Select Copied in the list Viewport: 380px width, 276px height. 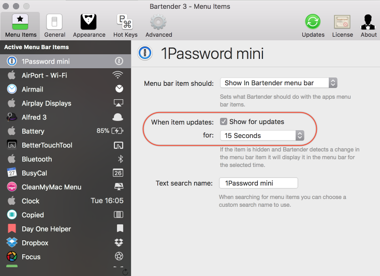click(x=65, y=215)
